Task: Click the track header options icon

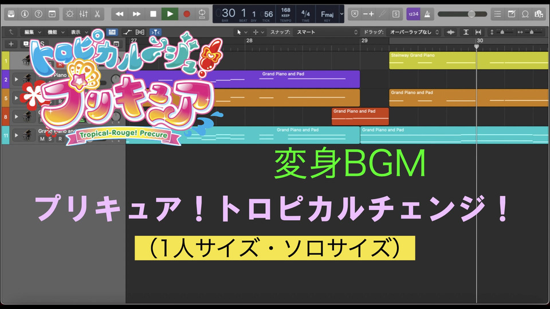Action: [x=116, y=44]
